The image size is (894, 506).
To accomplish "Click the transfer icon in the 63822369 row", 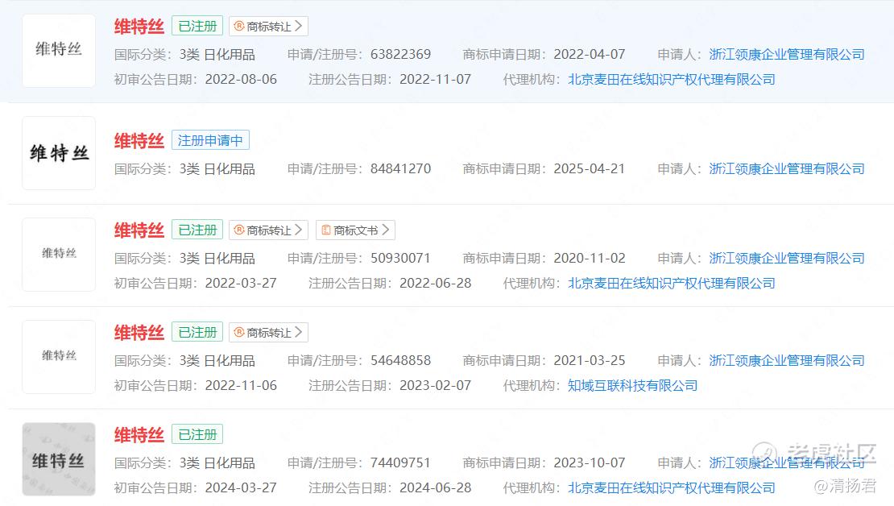I will point(239,27).
